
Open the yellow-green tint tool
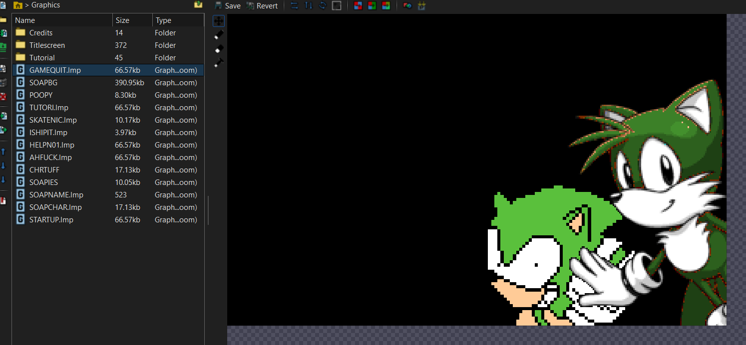[x=385, y=5]
